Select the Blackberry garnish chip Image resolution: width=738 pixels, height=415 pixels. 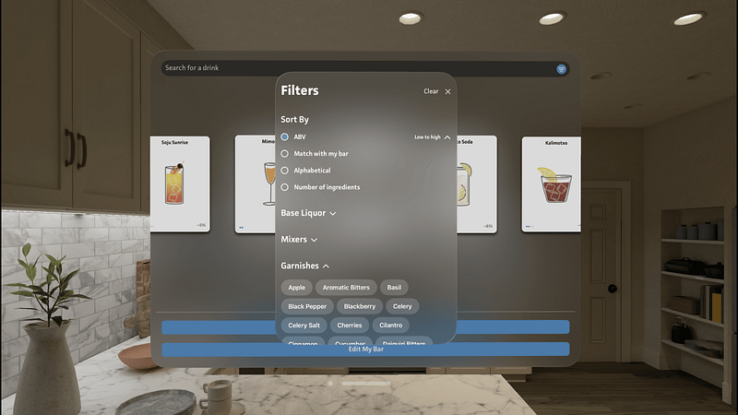pos(360,306)
